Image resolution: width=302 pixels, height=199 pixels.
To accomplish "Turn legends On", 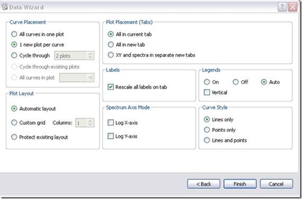I will click(207, 82).
